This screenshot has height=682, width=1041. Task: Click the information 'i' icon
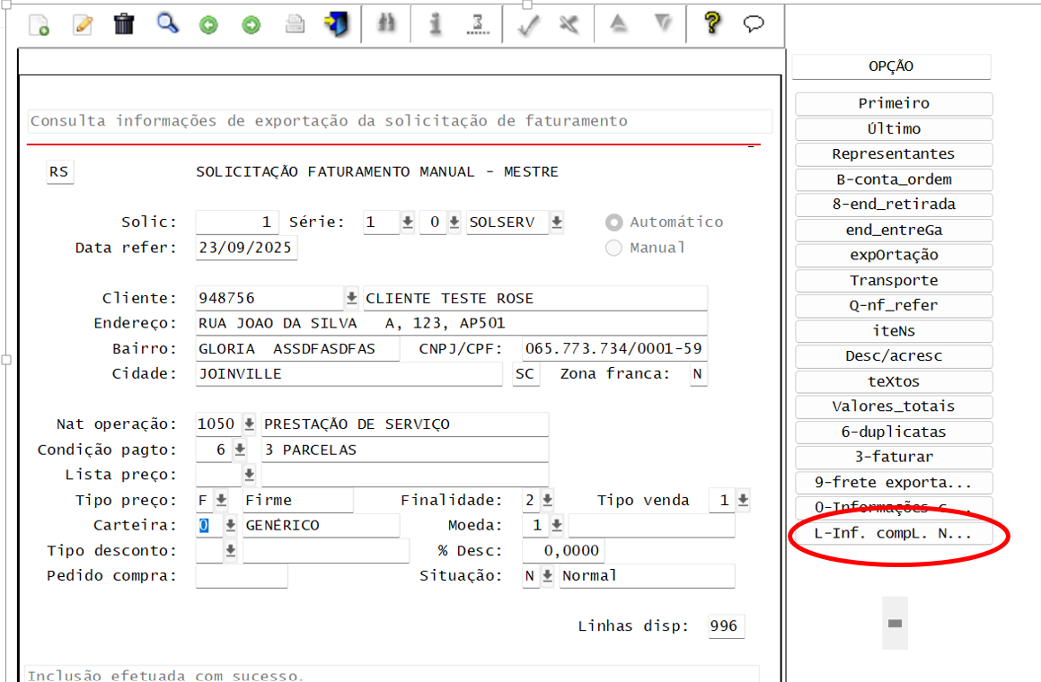pos(436,24)
